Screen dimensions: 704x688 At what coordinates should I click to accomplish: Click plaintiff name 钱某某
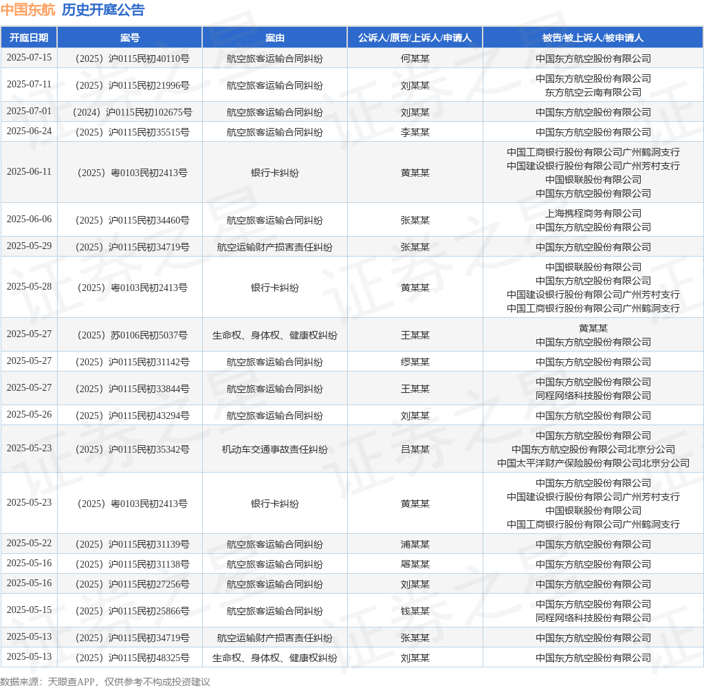pos(415,611)
